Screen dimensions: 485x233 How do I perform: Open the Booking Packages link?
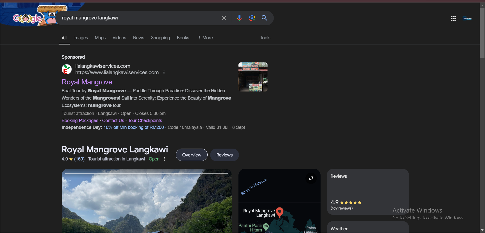80,121
